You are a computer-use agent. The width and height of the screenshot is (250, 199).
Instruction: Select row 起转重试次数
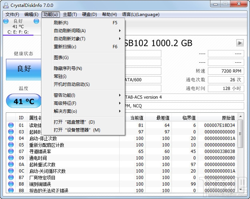coord(122,164)
